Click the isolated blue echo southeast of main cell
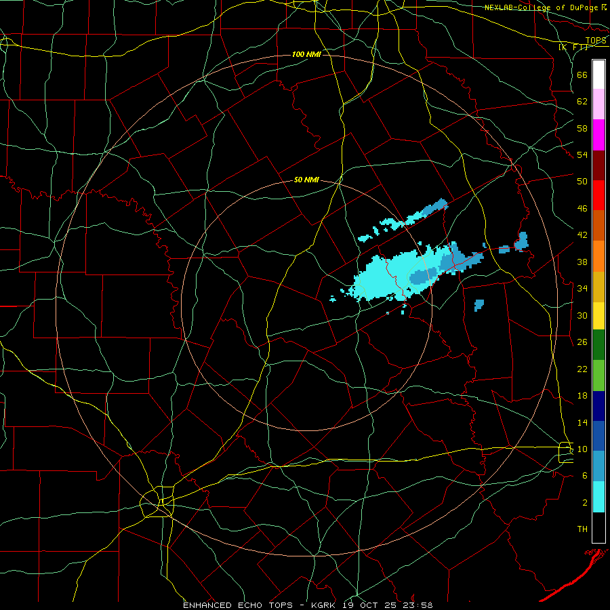This screenshot has height=610, width=610. (x=479, y=304)
